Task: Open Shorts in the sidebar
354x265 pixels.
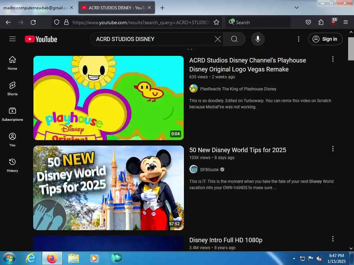Action: (12, 89)
